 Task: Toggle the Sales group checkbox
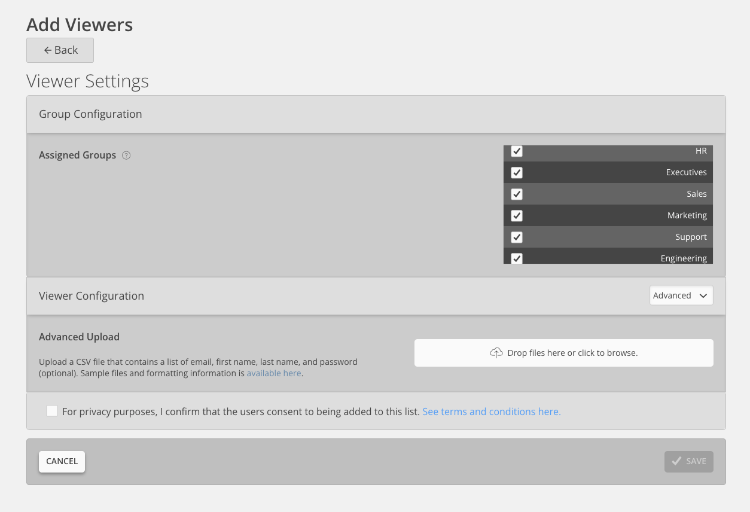[517, 194]
